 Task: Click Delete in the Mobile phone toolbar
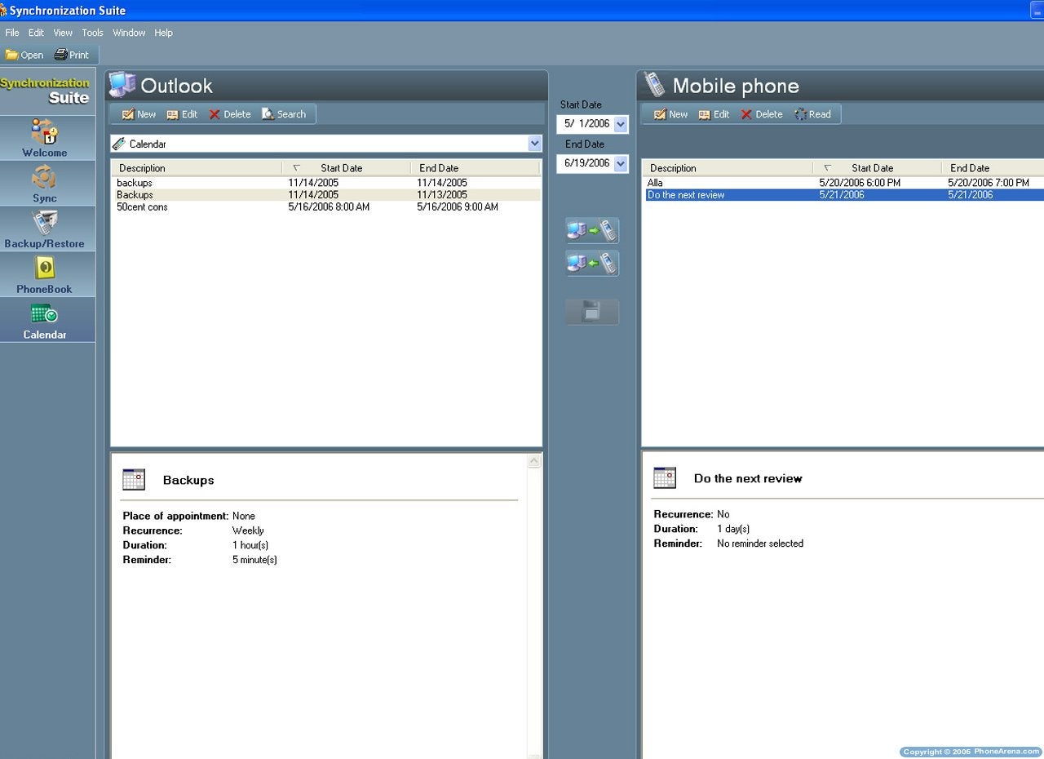click(x=761, y=114)
